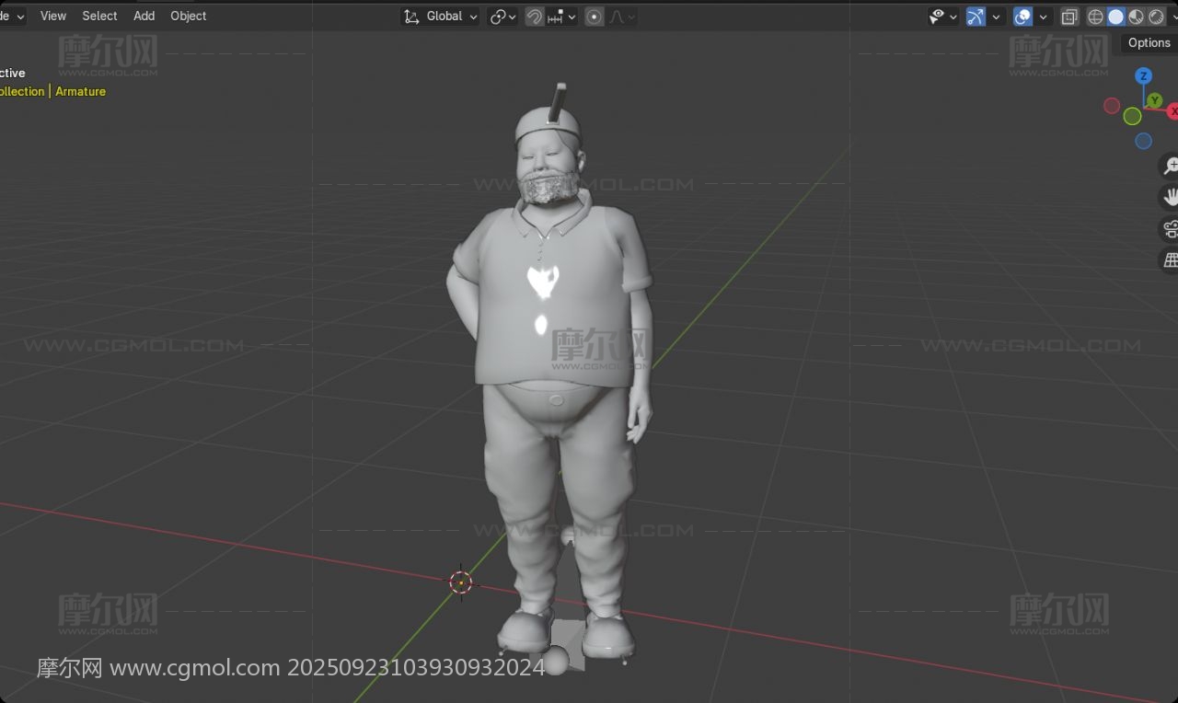Open the pivot point dropdown
1178x703 pixels.
502,17
